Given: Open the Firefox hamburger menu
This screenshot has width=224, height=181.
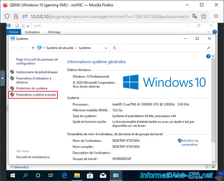Looking at the screenshot, I should point(216,16).
